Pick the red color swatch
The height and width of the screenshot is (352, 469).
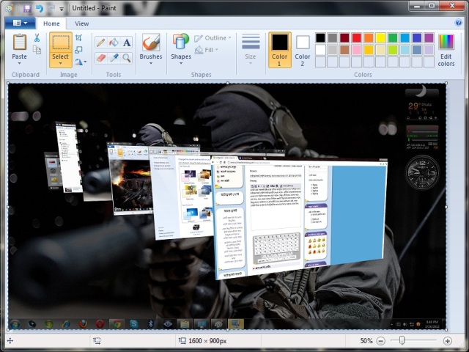click(357, 37)
